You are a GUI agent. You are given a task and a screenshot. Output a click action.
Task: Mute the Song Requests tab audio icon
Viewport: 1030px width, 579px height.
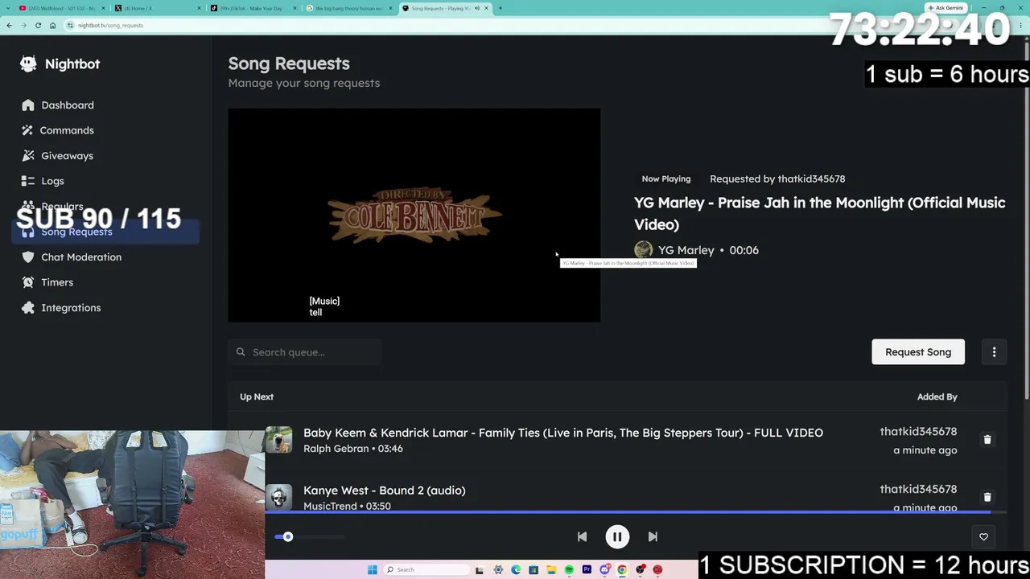click(x=476, y=8)
